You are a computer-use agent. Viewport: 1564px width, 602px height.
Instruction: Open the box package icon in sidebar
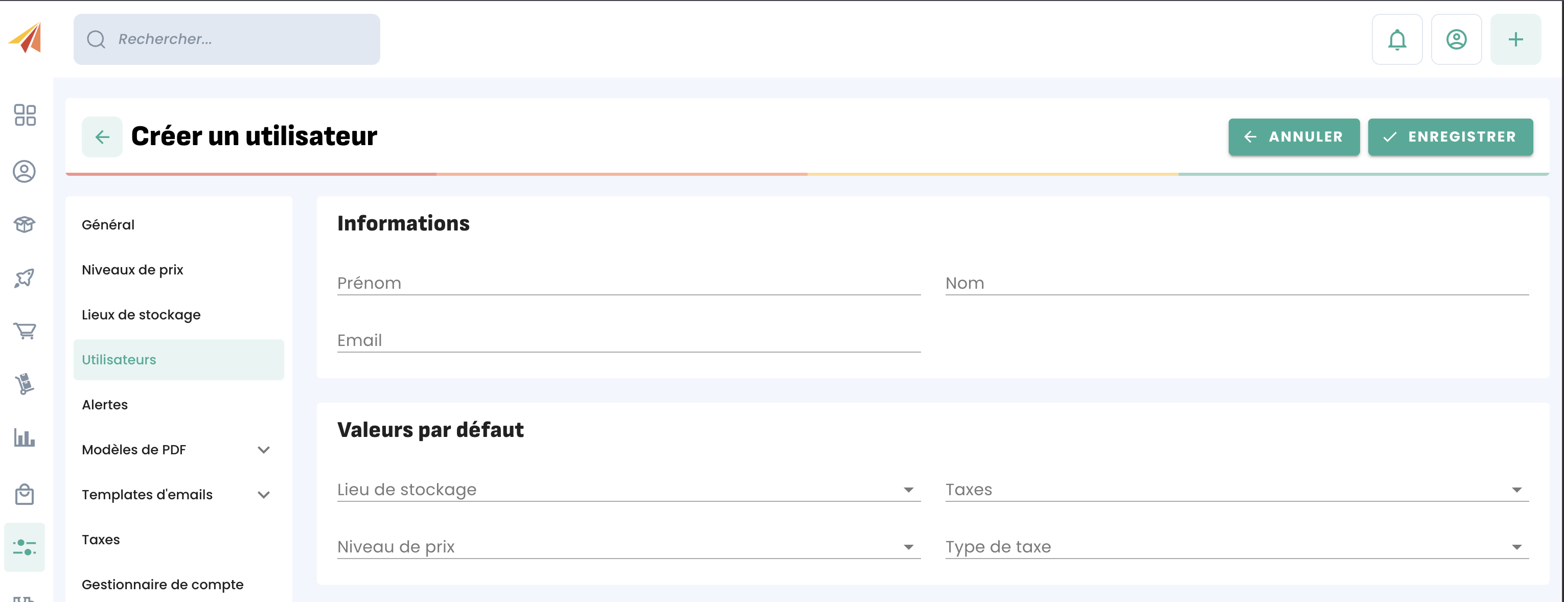click(x=25, y=224)
